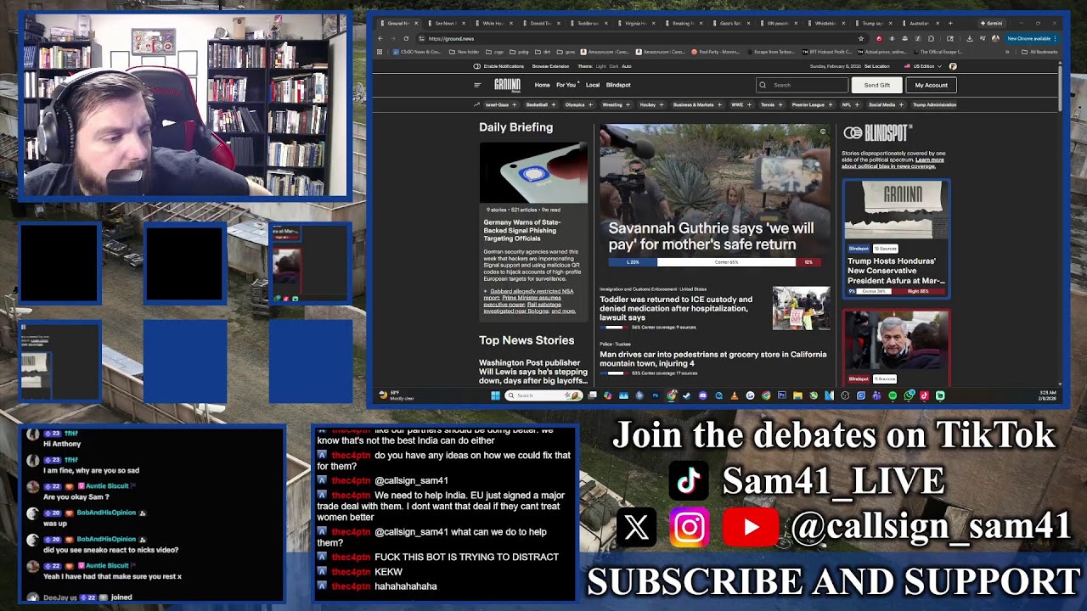Switch to the White House browser tab
1087x611 pixels.
point(493,23)
